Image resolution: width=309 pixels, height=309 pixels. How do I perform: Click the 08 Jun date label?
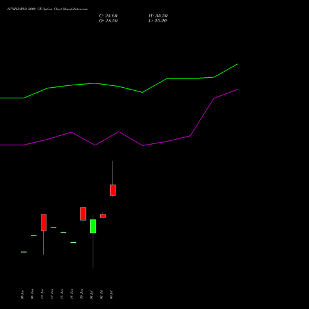click(32, 294)
